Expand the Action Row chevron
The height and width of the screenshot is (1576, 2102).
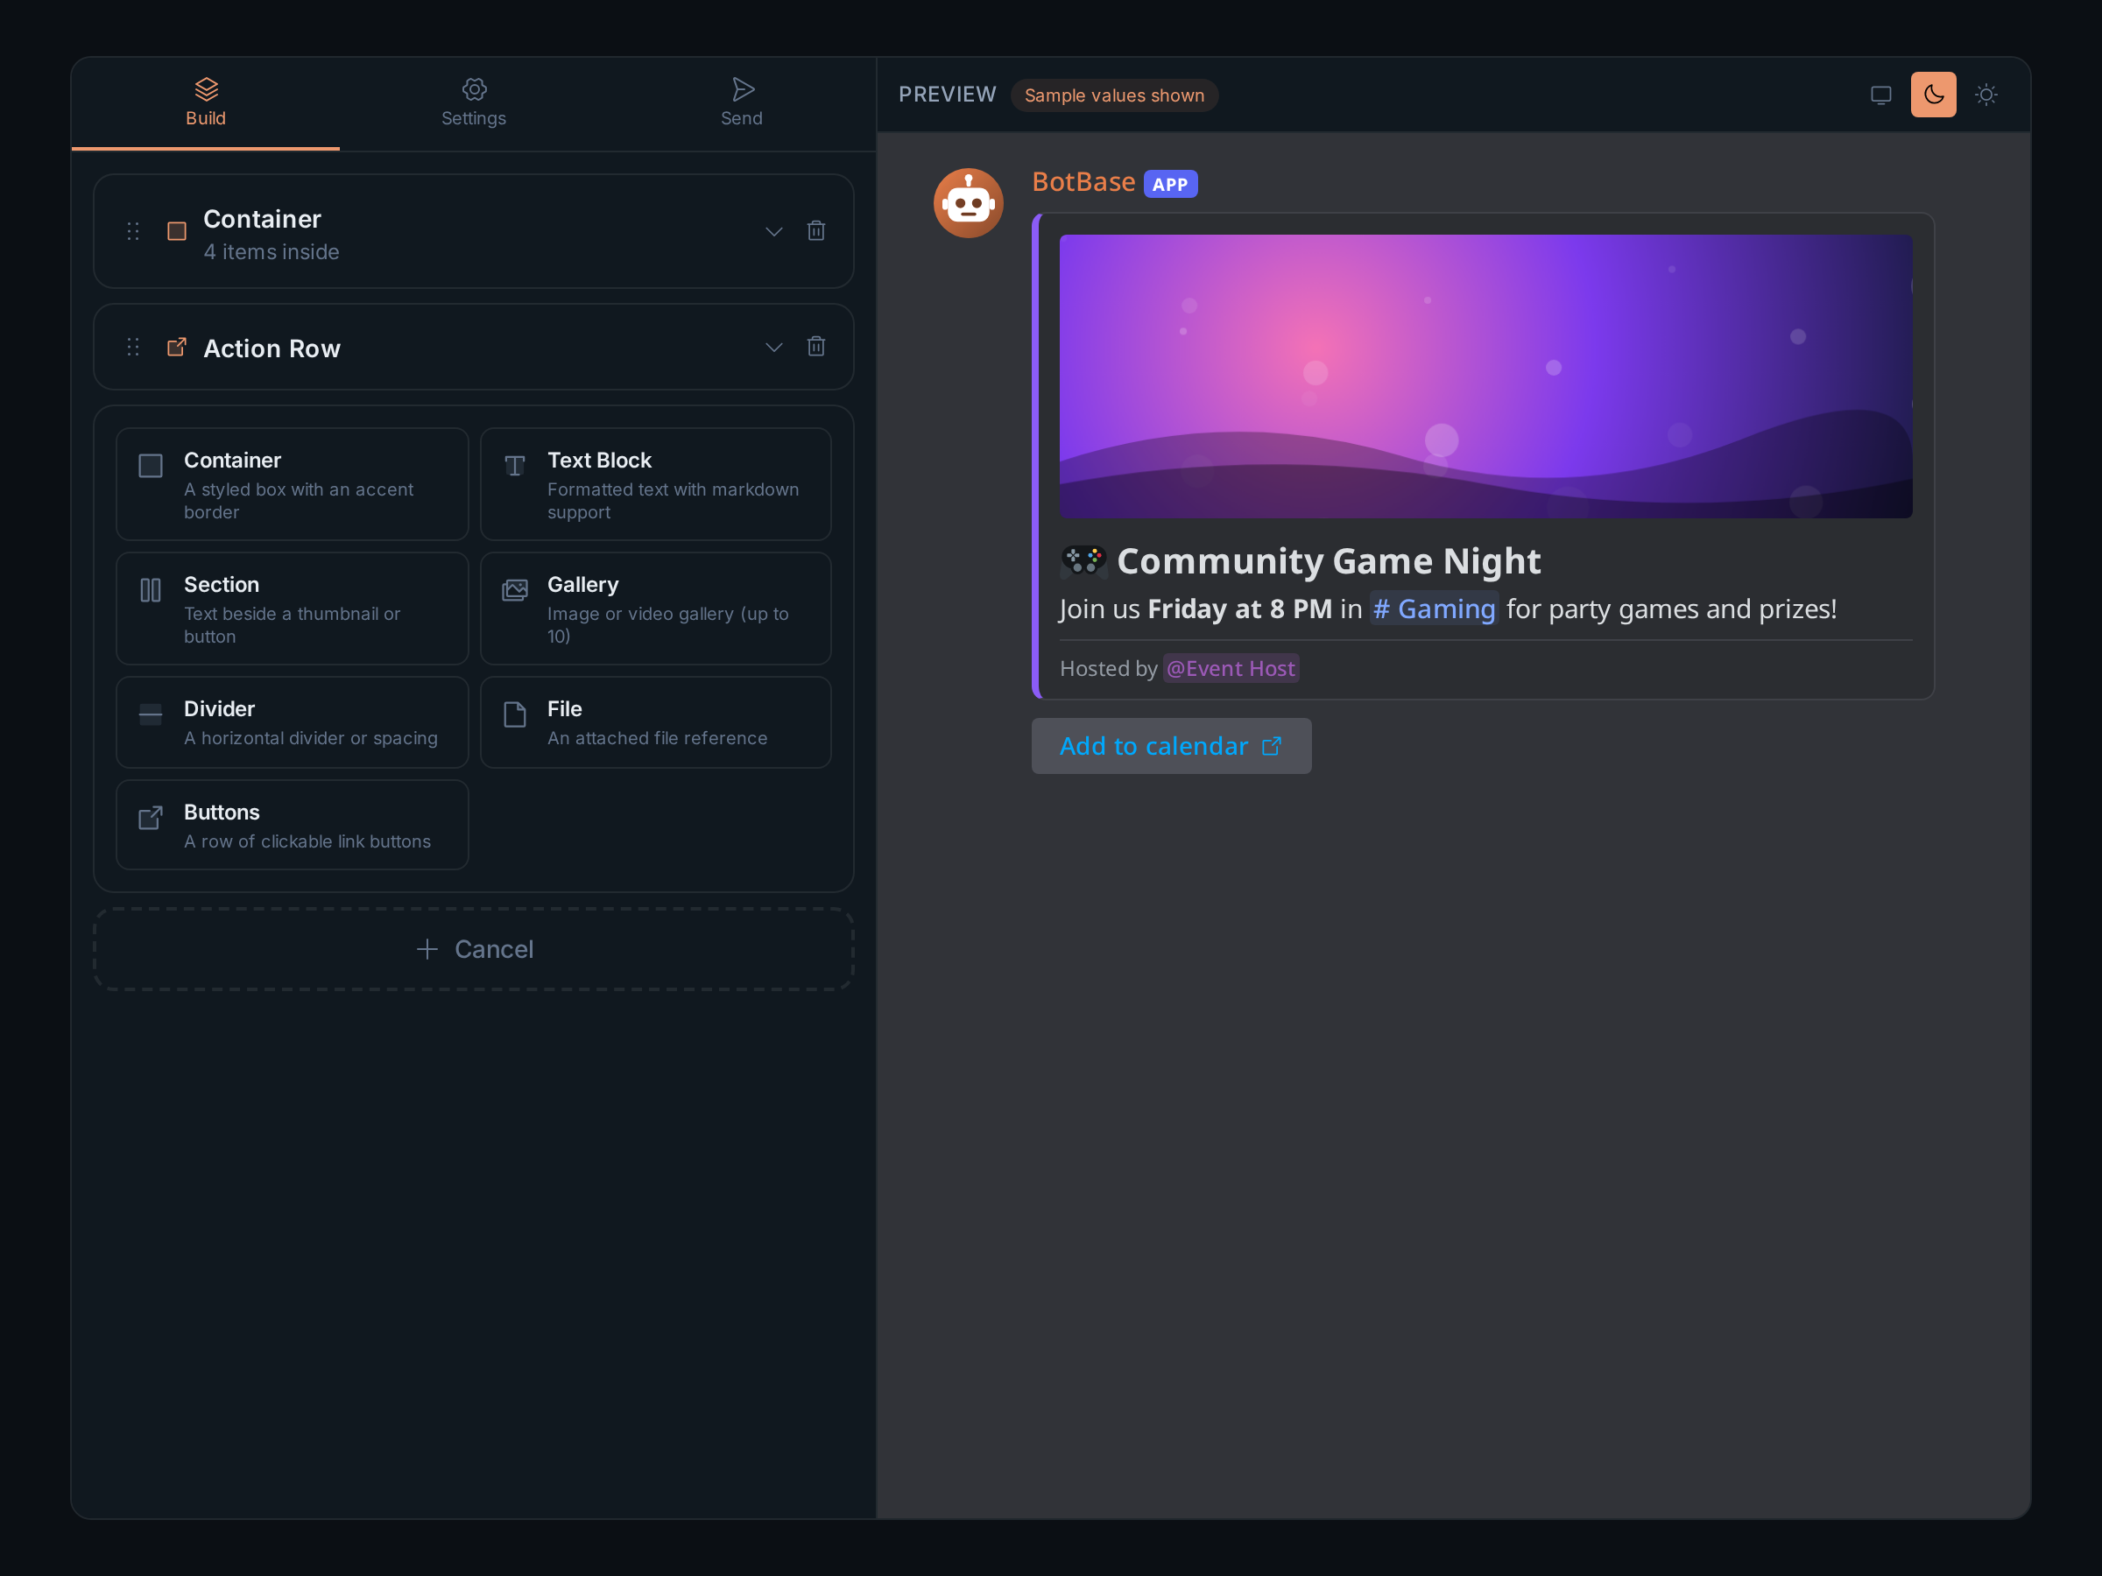click(773, 347)
